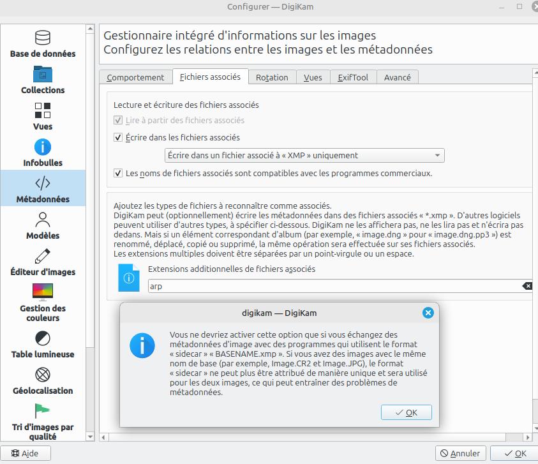Image resolution: width=538 pixels, height=464 pixels.
Task: Click the Collections label in sidebar
Action: 43,90
